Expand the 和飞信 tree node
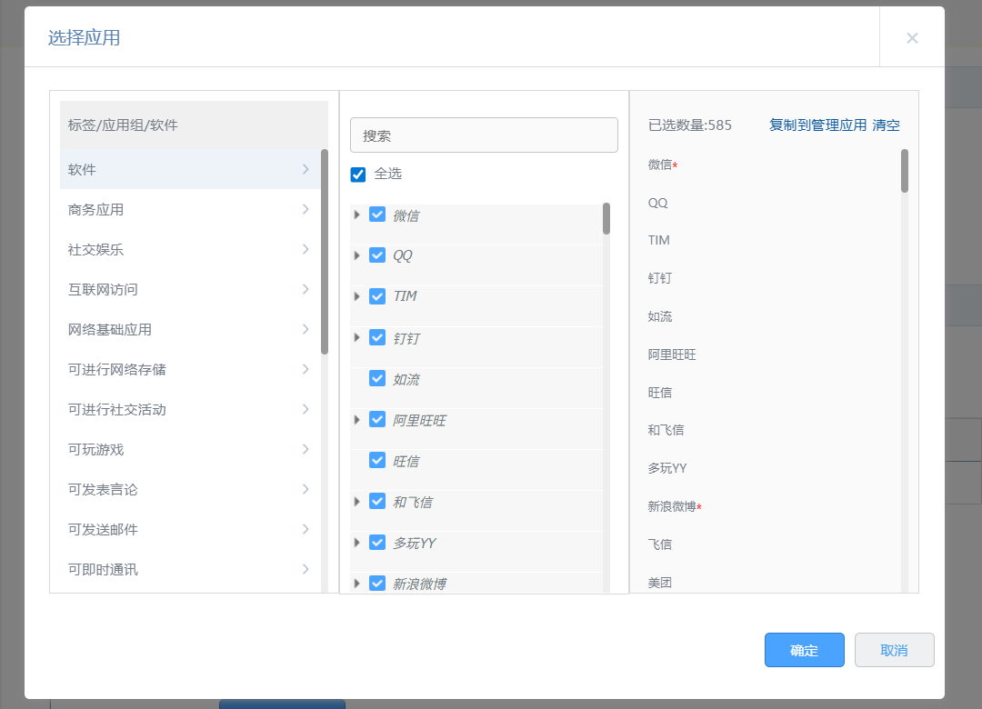This screenshot has height=709, width=982. [x=356, y=501]
